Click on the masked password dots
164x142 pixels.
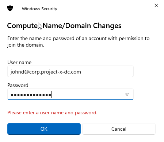click(x=31, y=95)
